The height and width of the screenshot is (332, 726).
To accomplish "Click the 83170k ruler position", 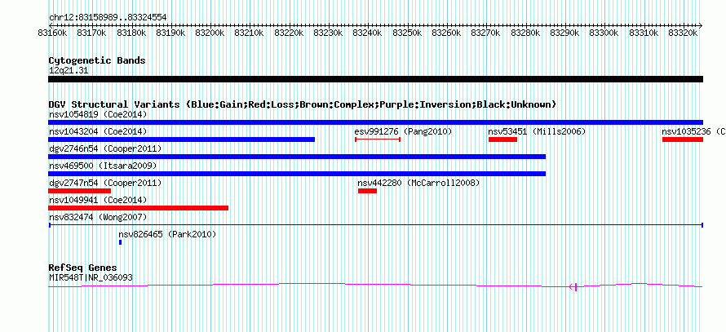I will pyautogui.click(x=91, y=33).
